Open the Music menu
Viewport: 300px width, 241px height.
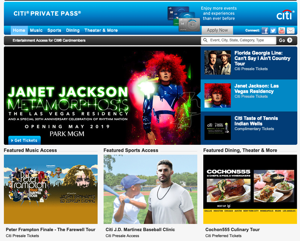point(36,30)
